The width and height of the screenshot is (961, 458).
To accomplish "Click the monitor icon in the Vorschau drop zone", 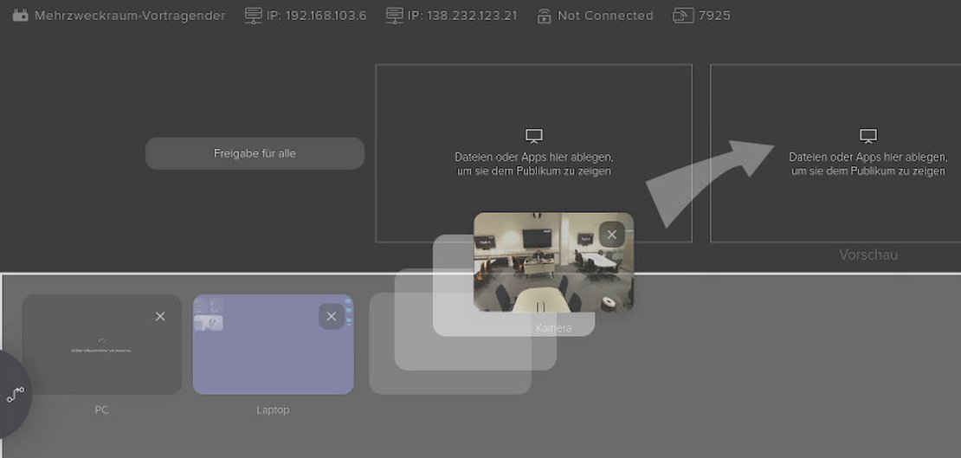I will [868, 136].
